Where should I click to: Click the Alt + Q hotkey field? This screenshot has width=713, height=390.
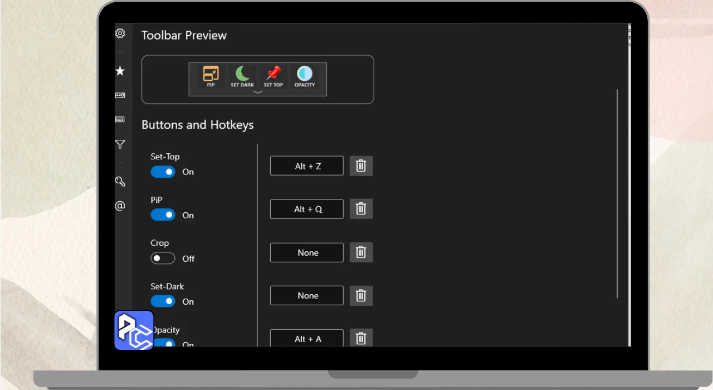[x=307, y=209]
